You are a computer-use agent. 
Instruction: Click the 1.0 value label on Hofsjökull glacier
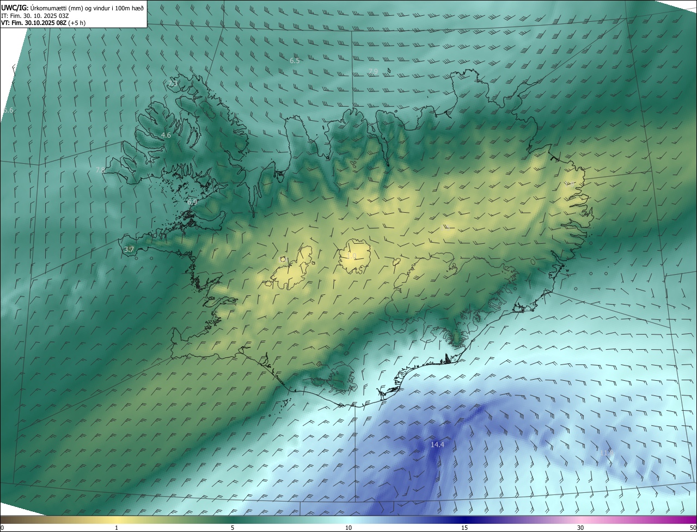[x=352, y=256]
